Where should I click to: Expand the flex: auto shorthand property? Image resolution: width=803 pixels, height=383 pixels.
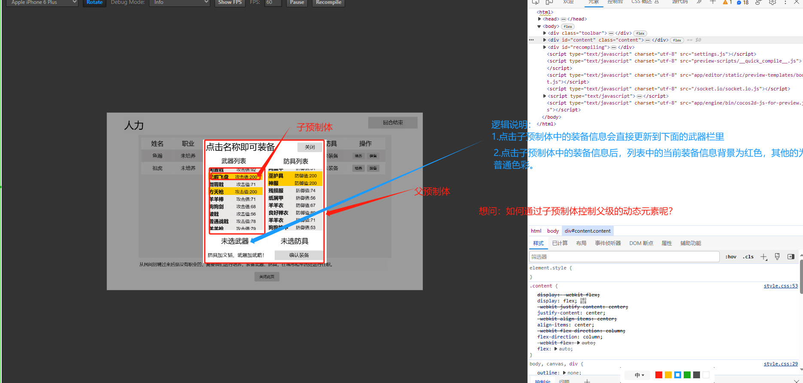(556, 349)
